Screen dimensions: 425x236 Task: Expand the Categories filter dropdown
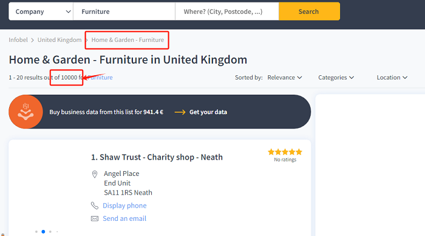pos(336,78)
